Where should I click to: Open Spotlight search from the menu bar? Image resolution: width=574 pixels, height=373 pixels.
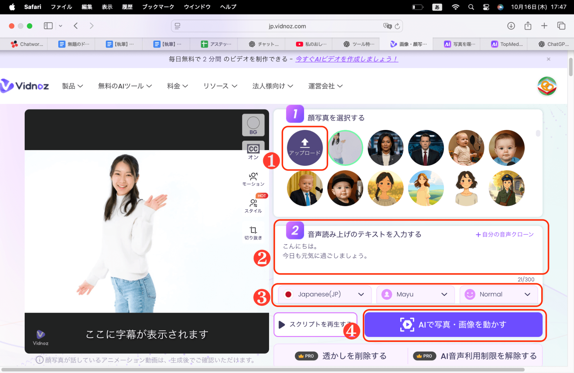click(x=471, y=7)
